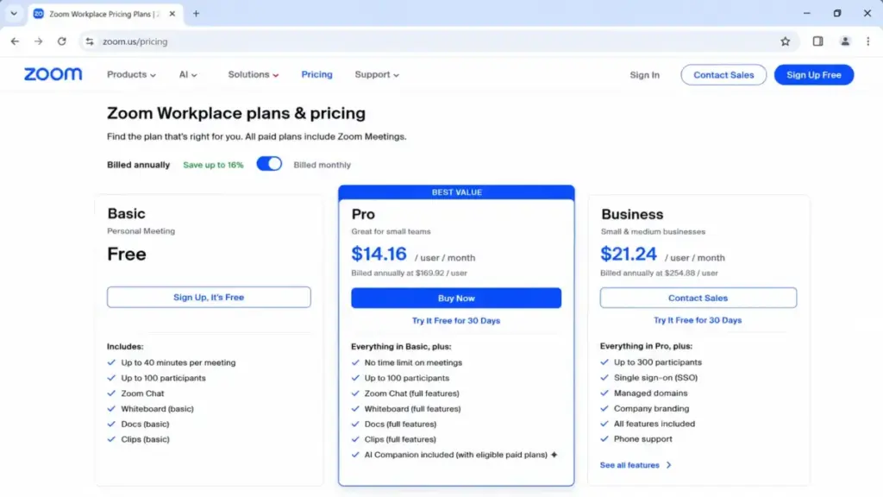Click Single sign-on (SSO) feature
Image resolution: width=883 pixels, height=497 pixels.
[655, 378]
